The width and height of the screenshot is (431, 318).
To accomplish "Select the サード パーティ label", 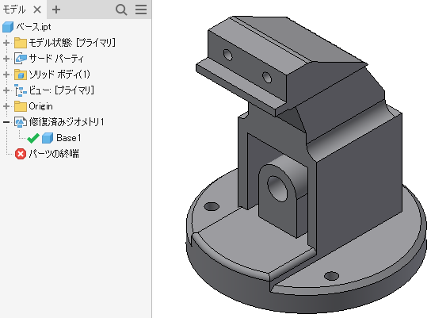I will (56, 59).
